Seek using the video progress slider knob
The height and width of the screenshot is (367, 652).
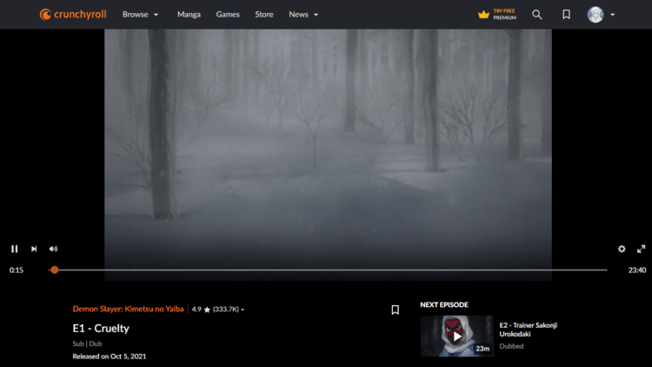[x=55, y=270]
